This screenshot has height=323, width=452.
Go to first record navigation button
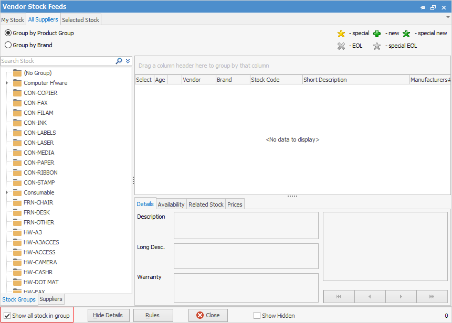coord(339,296)
